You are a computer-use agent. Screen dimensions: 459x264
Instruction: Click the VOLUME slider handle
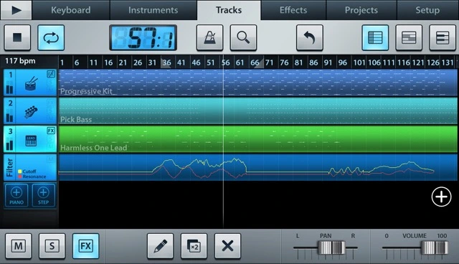point(435,247)
